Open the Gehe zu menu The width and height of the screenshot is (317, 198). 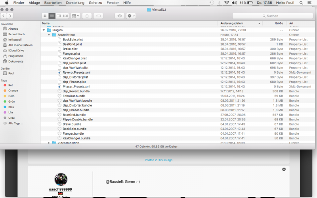[95, 3]
